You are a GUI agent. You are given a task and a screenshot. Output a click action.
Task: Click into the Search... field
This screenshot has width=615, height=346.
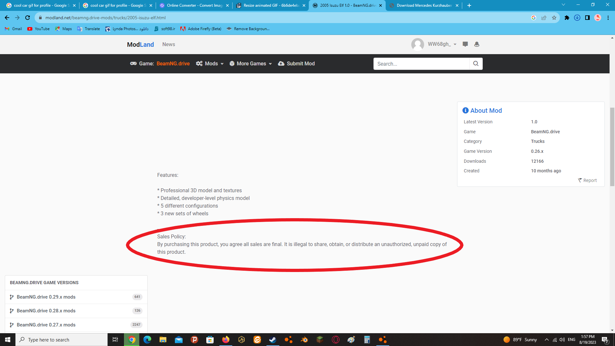coord(421,64)
